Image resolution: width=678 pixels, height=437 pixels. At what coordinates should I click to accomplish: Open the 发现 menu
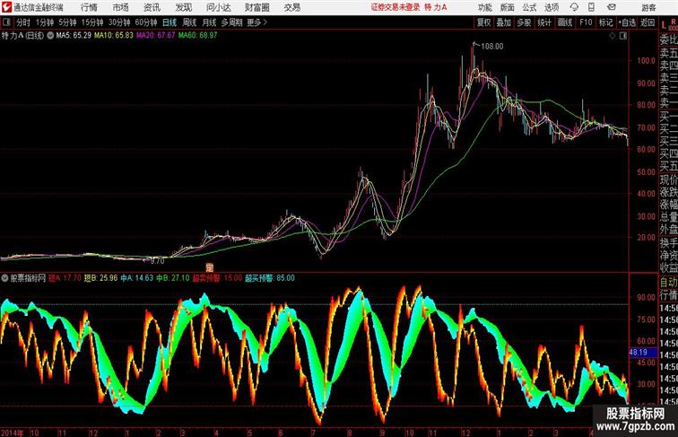click(183, 7)
